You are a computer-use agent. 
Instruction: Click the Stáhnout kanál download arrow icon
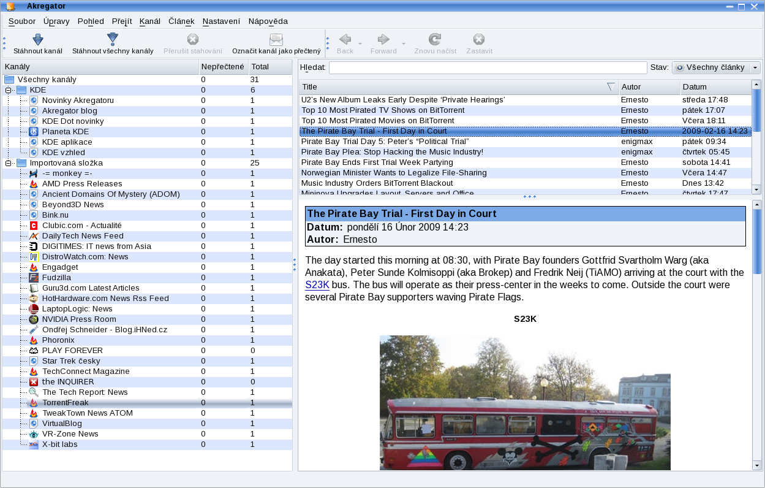pyautogui.click(x=38, y=40)
